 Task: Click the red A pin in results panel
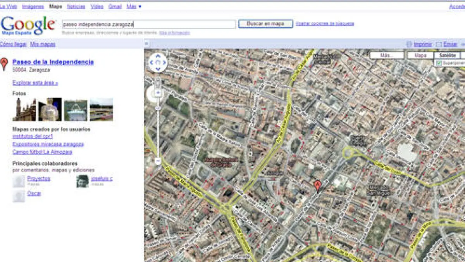4,64
